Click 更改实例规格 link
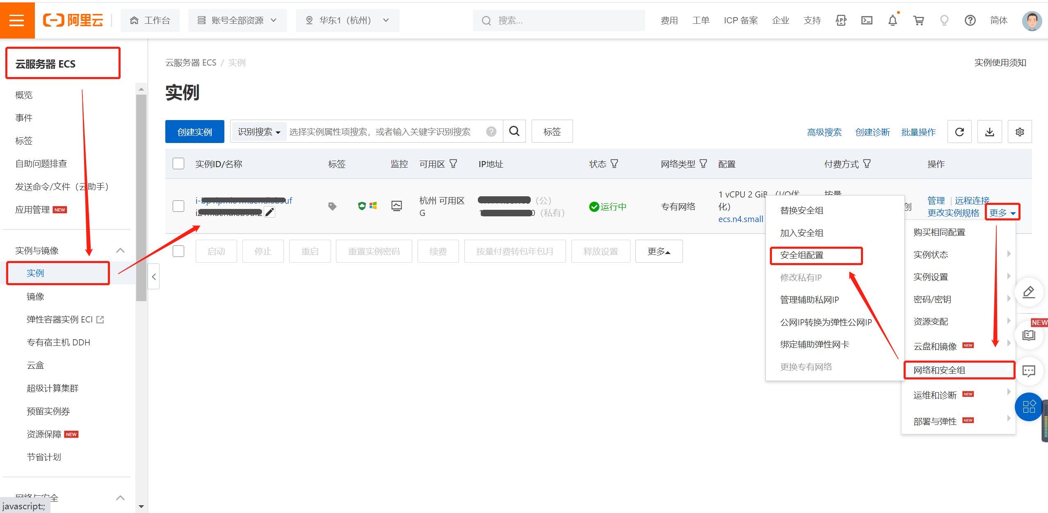 953,213
